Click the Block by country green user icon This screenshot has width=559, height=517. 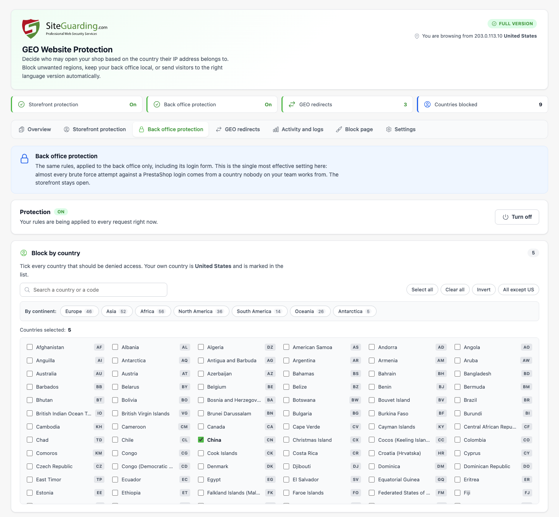(x=24, y=253)
